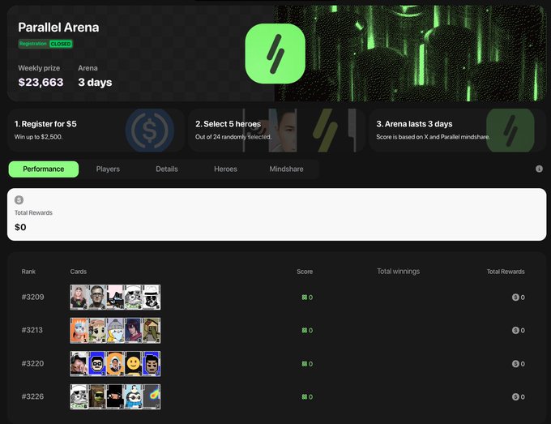Click the green Parallel logo icon
This screenshot has height=424, width=551.
[x=275, y=54]
